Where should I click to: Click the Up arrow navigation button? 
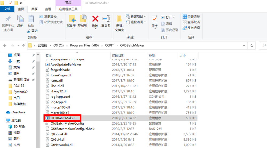[x=23, y=46]
